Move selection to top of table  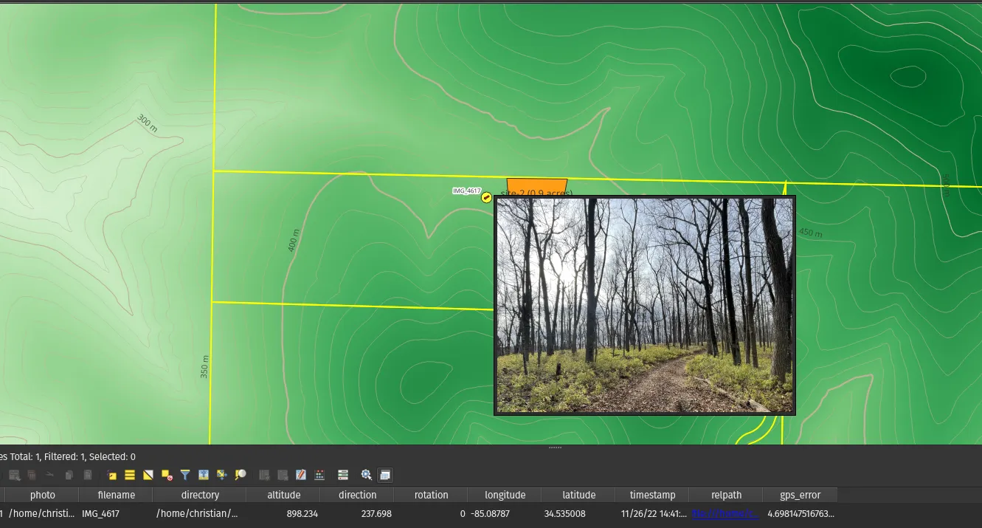204,475
